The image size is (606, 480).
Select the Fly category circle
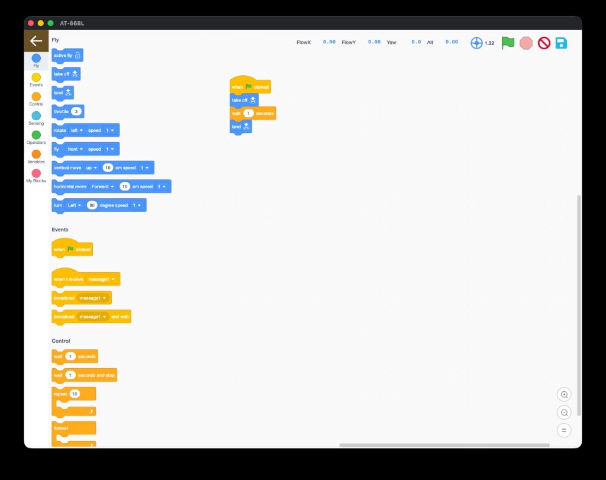pyautogui.click(x=36, y=58)
